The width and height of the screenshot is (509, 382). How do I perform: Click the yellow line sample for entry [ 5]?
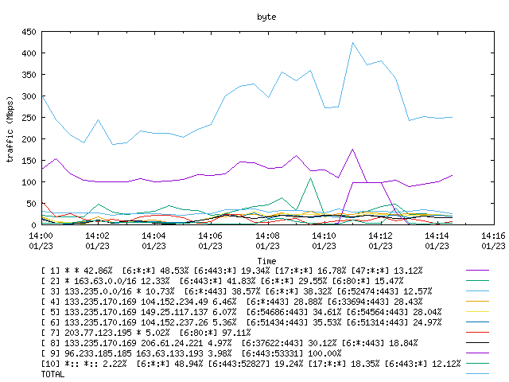tap(477, 312)
